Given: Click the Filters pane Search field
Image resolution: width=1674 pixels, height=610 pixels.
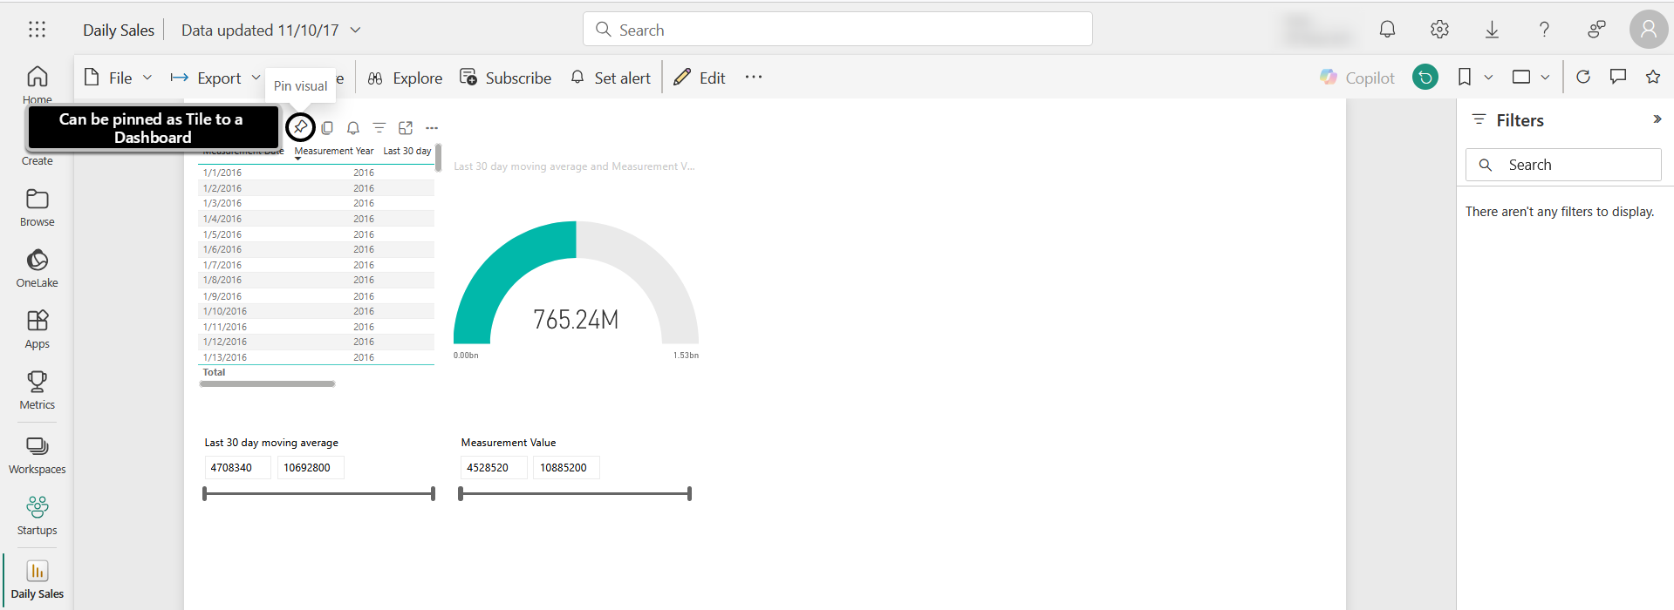Looking at the screenshot, I should [x=1563, y=165].
